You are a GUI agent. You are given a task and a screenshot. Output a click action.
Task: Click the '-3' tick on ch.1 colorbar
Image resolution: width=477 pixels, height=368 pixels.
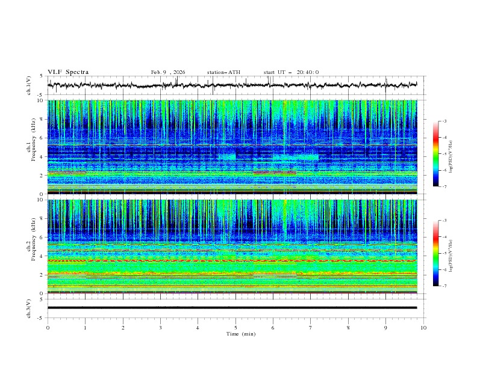444,121
